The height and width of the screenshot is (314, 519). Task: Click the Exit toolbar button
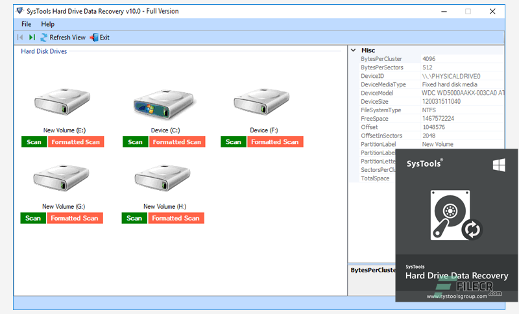coord(100,38)
